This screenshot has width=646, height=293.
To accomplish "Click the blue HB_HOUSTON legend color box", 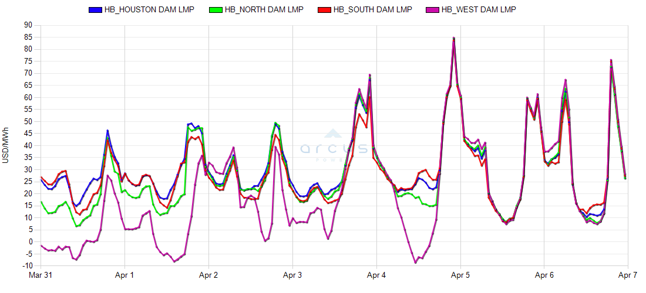I will pyautogui.click(x=95, y=10).
